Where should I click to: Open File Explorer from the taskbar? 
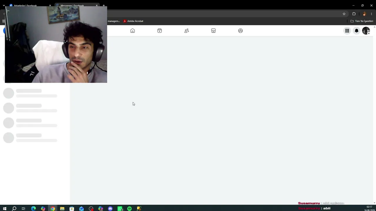coord(62,209)
